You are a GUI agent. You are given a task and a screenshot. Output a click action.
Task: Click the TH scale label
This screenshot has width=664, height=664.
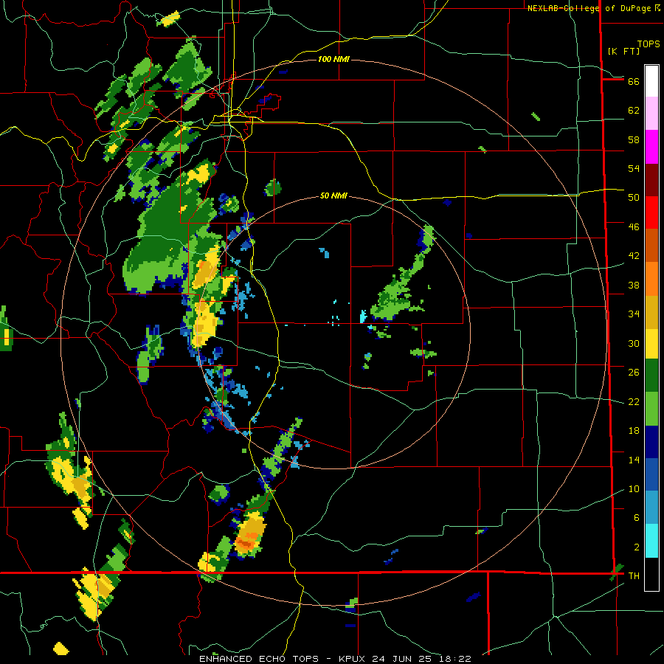[634, 575]
